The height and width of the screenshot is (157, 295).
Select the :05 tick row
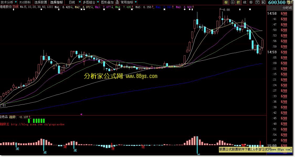(280, 57)
